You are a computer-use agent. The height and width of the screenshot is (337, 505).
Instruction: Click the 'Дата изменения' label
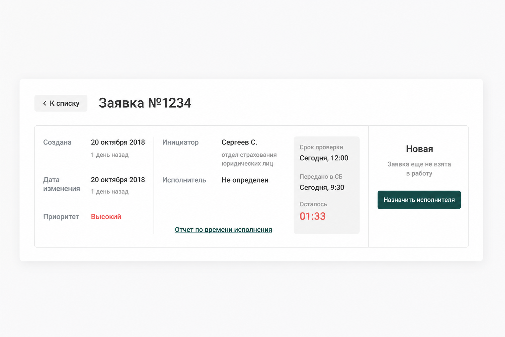pos(61,184)
